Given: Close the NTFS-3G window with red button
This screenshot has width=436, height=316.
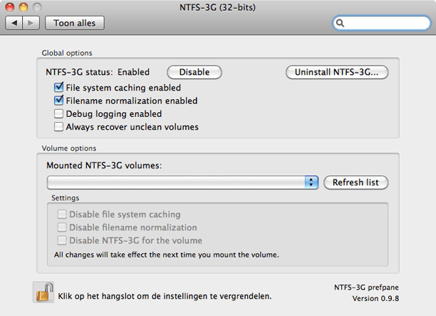Looking at the screenshot, I should (10, 7).
